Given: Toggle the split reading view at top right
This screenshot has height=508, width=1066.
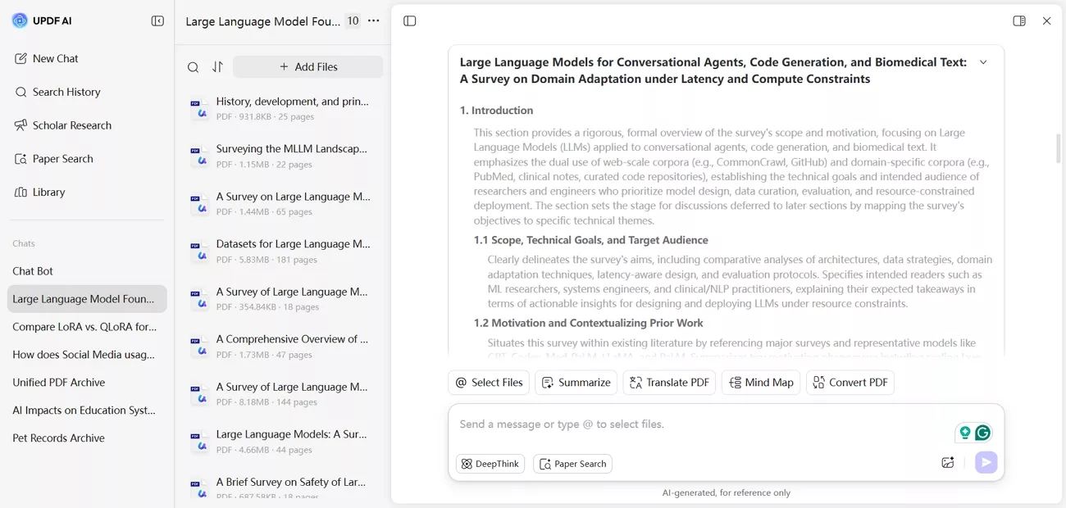Looking at the screenshot, I should (1018, 20).
